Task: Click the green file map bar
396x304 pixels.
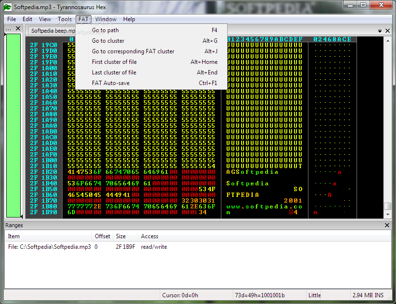Action: pyautogui.click(x=13, y=125)
